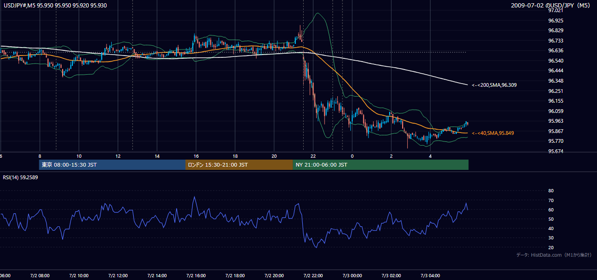Click the '7/2 20:00' date label
The height and width of the screenshot is (280, 597).
tap(274, 276)
